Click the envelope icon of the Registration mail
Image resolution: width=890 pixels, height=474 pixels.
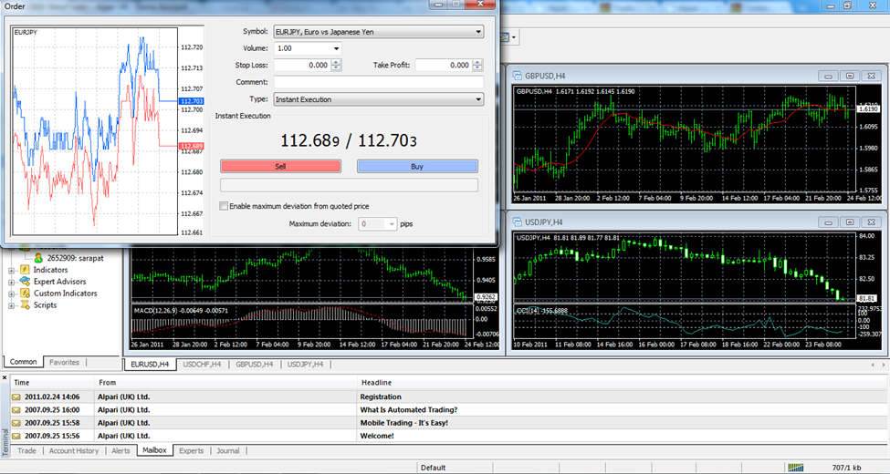click(x=16, y=397)
